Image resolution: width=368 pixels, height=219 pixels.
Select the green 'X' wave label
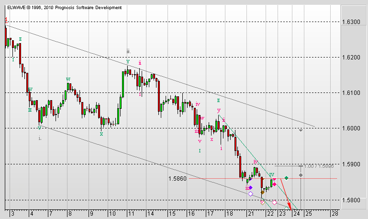101,134
